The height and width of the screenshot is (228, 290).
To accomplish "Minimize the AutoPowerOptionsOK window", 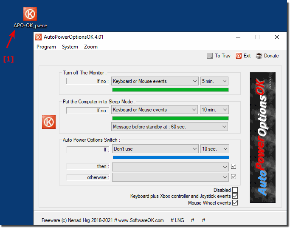I will pos(238,37).
